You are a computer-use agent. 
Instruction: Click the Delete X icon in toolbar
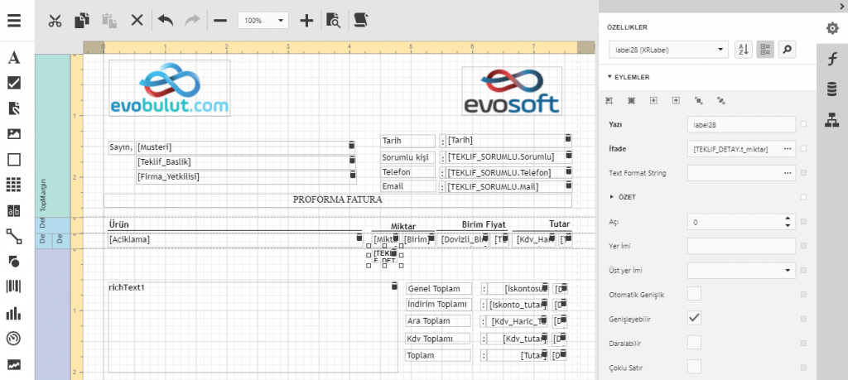(x=137, y=20)
